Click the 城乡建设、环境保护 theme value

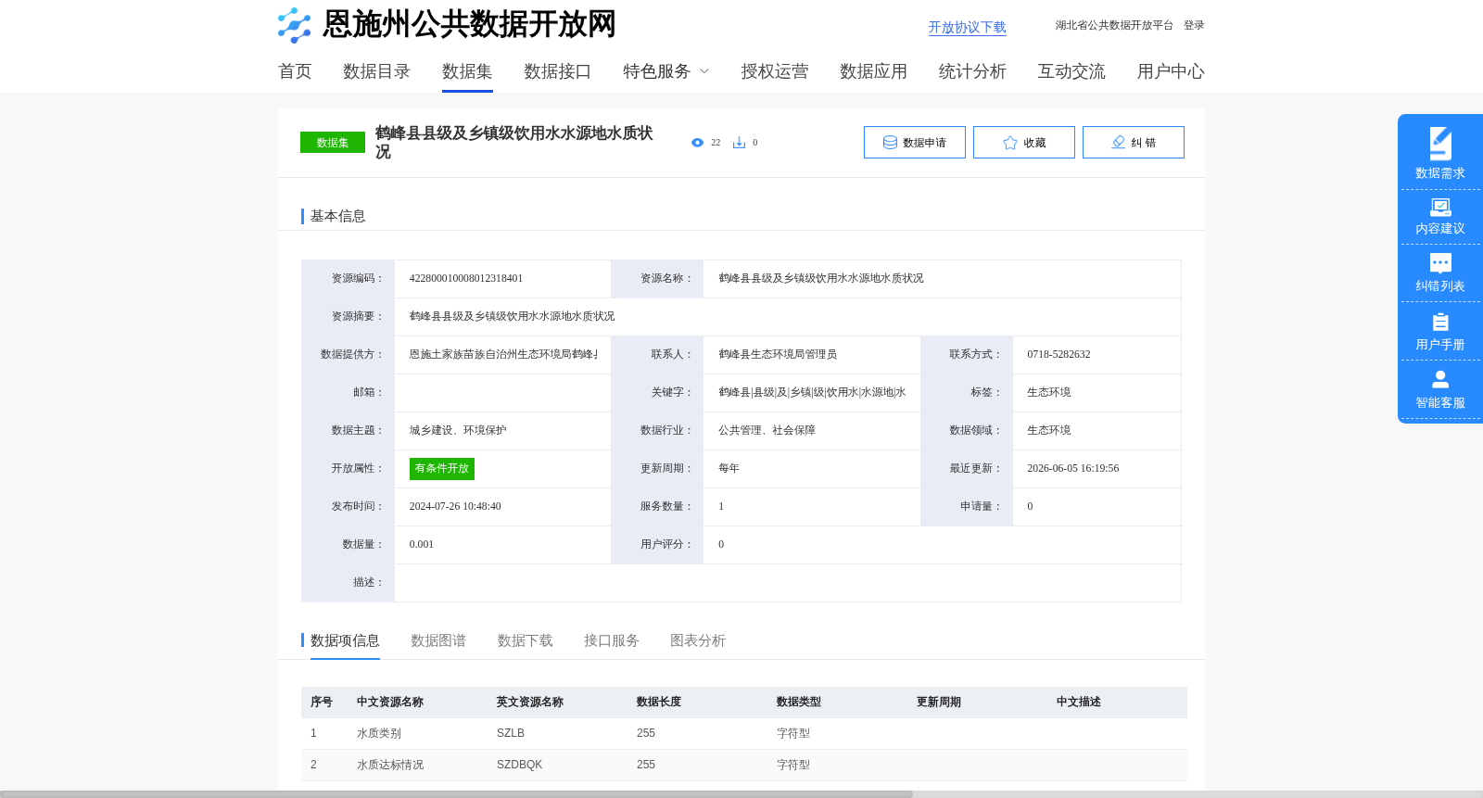click(458, 430)
